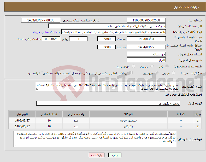Click the شرح کلی نیاز description text area
Screen dimensions: 206x162
click(108, 86)
